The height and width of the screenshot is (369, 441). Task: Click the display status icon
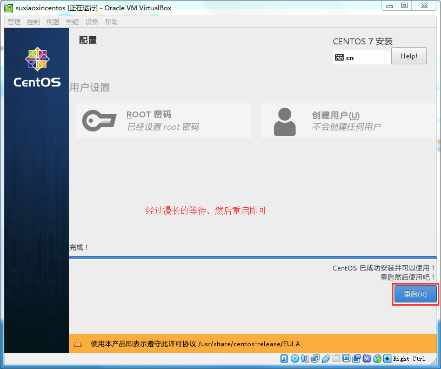pos(346,358)
